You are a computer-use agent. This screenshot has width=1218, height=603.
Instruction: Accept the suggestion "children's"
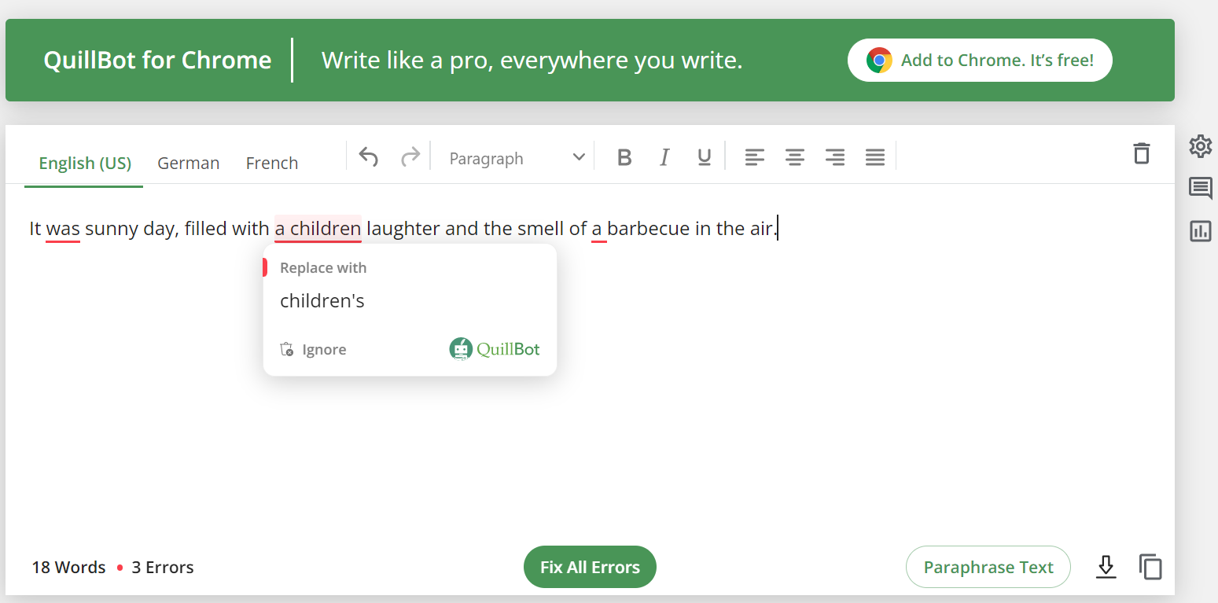(322, 301)
